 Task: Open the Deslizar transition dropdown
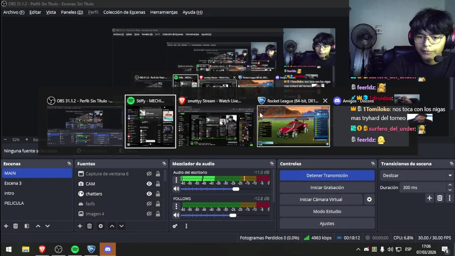point(417,176)
